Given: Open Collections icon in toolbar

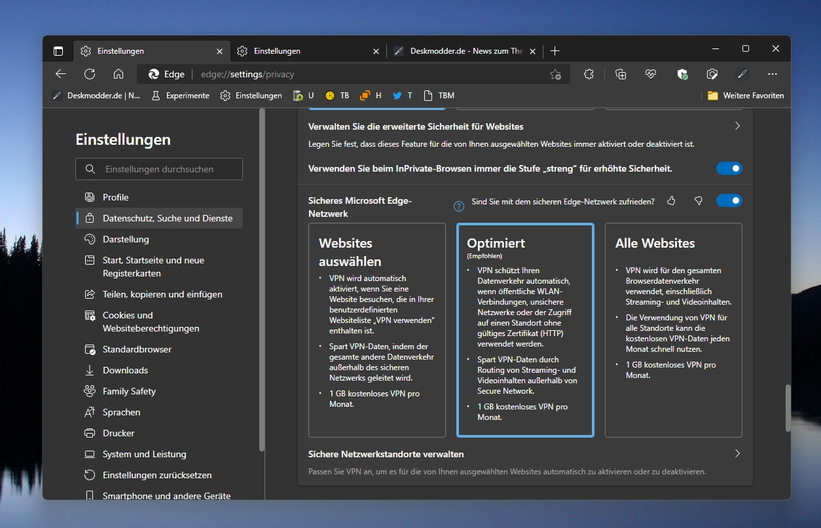Looking at the screenshot, I should tap(621, 74).
